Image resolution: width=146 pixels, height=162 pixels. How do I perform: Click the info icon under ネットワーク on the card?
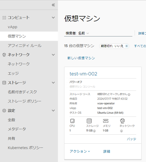[x=121, y=131]
